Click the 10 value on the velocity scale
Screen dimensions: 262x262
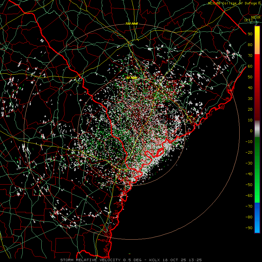[250, 120]
